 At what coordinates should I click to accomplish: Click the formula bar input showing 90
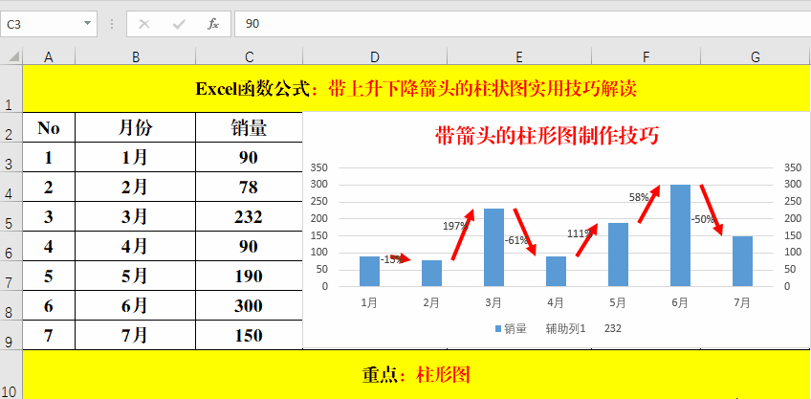522,24
